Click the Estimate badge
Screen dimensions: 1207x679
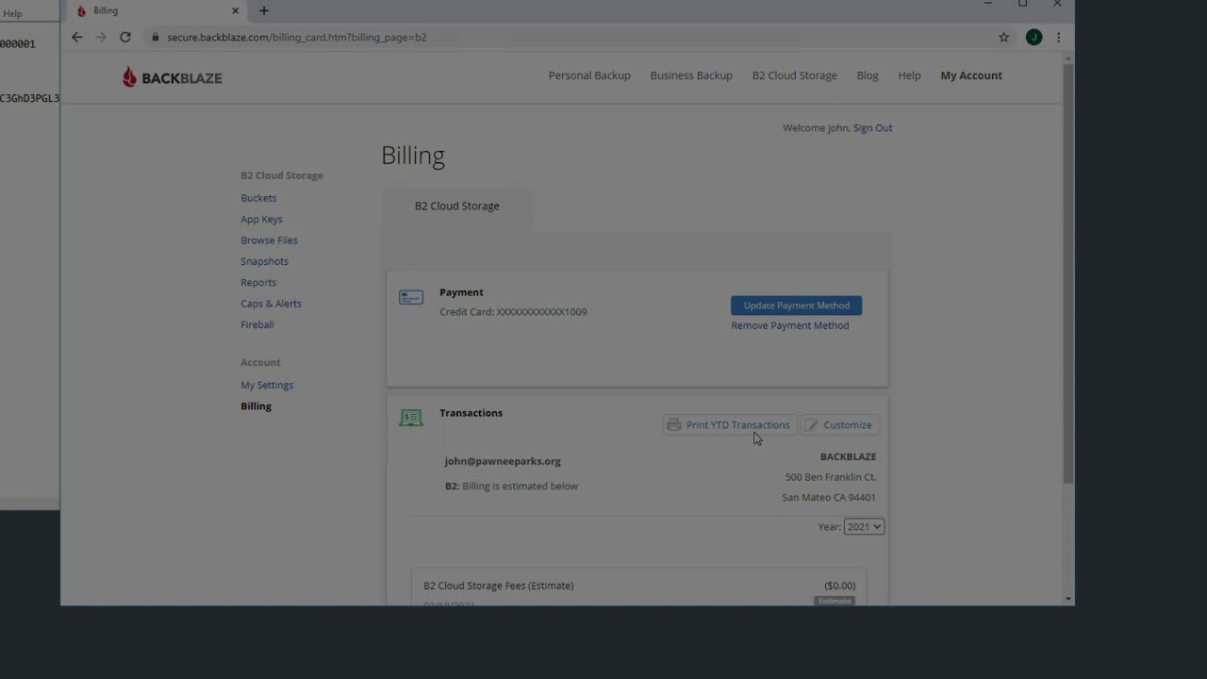point(835,601)
